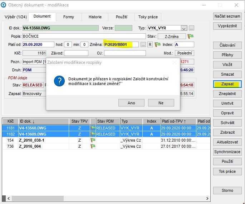245x204 pixels.
Task: Toggle the R button next to Změna
Action: (150, 44)
